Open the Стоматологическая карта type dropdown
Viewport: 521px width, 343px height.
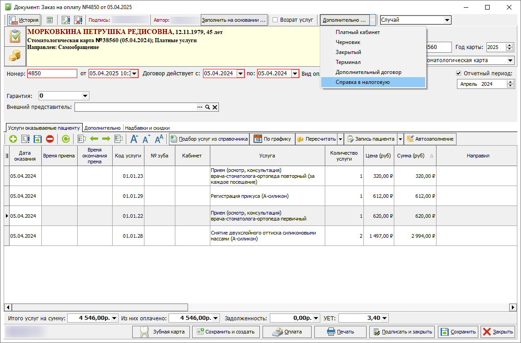(x=511, y=60)
